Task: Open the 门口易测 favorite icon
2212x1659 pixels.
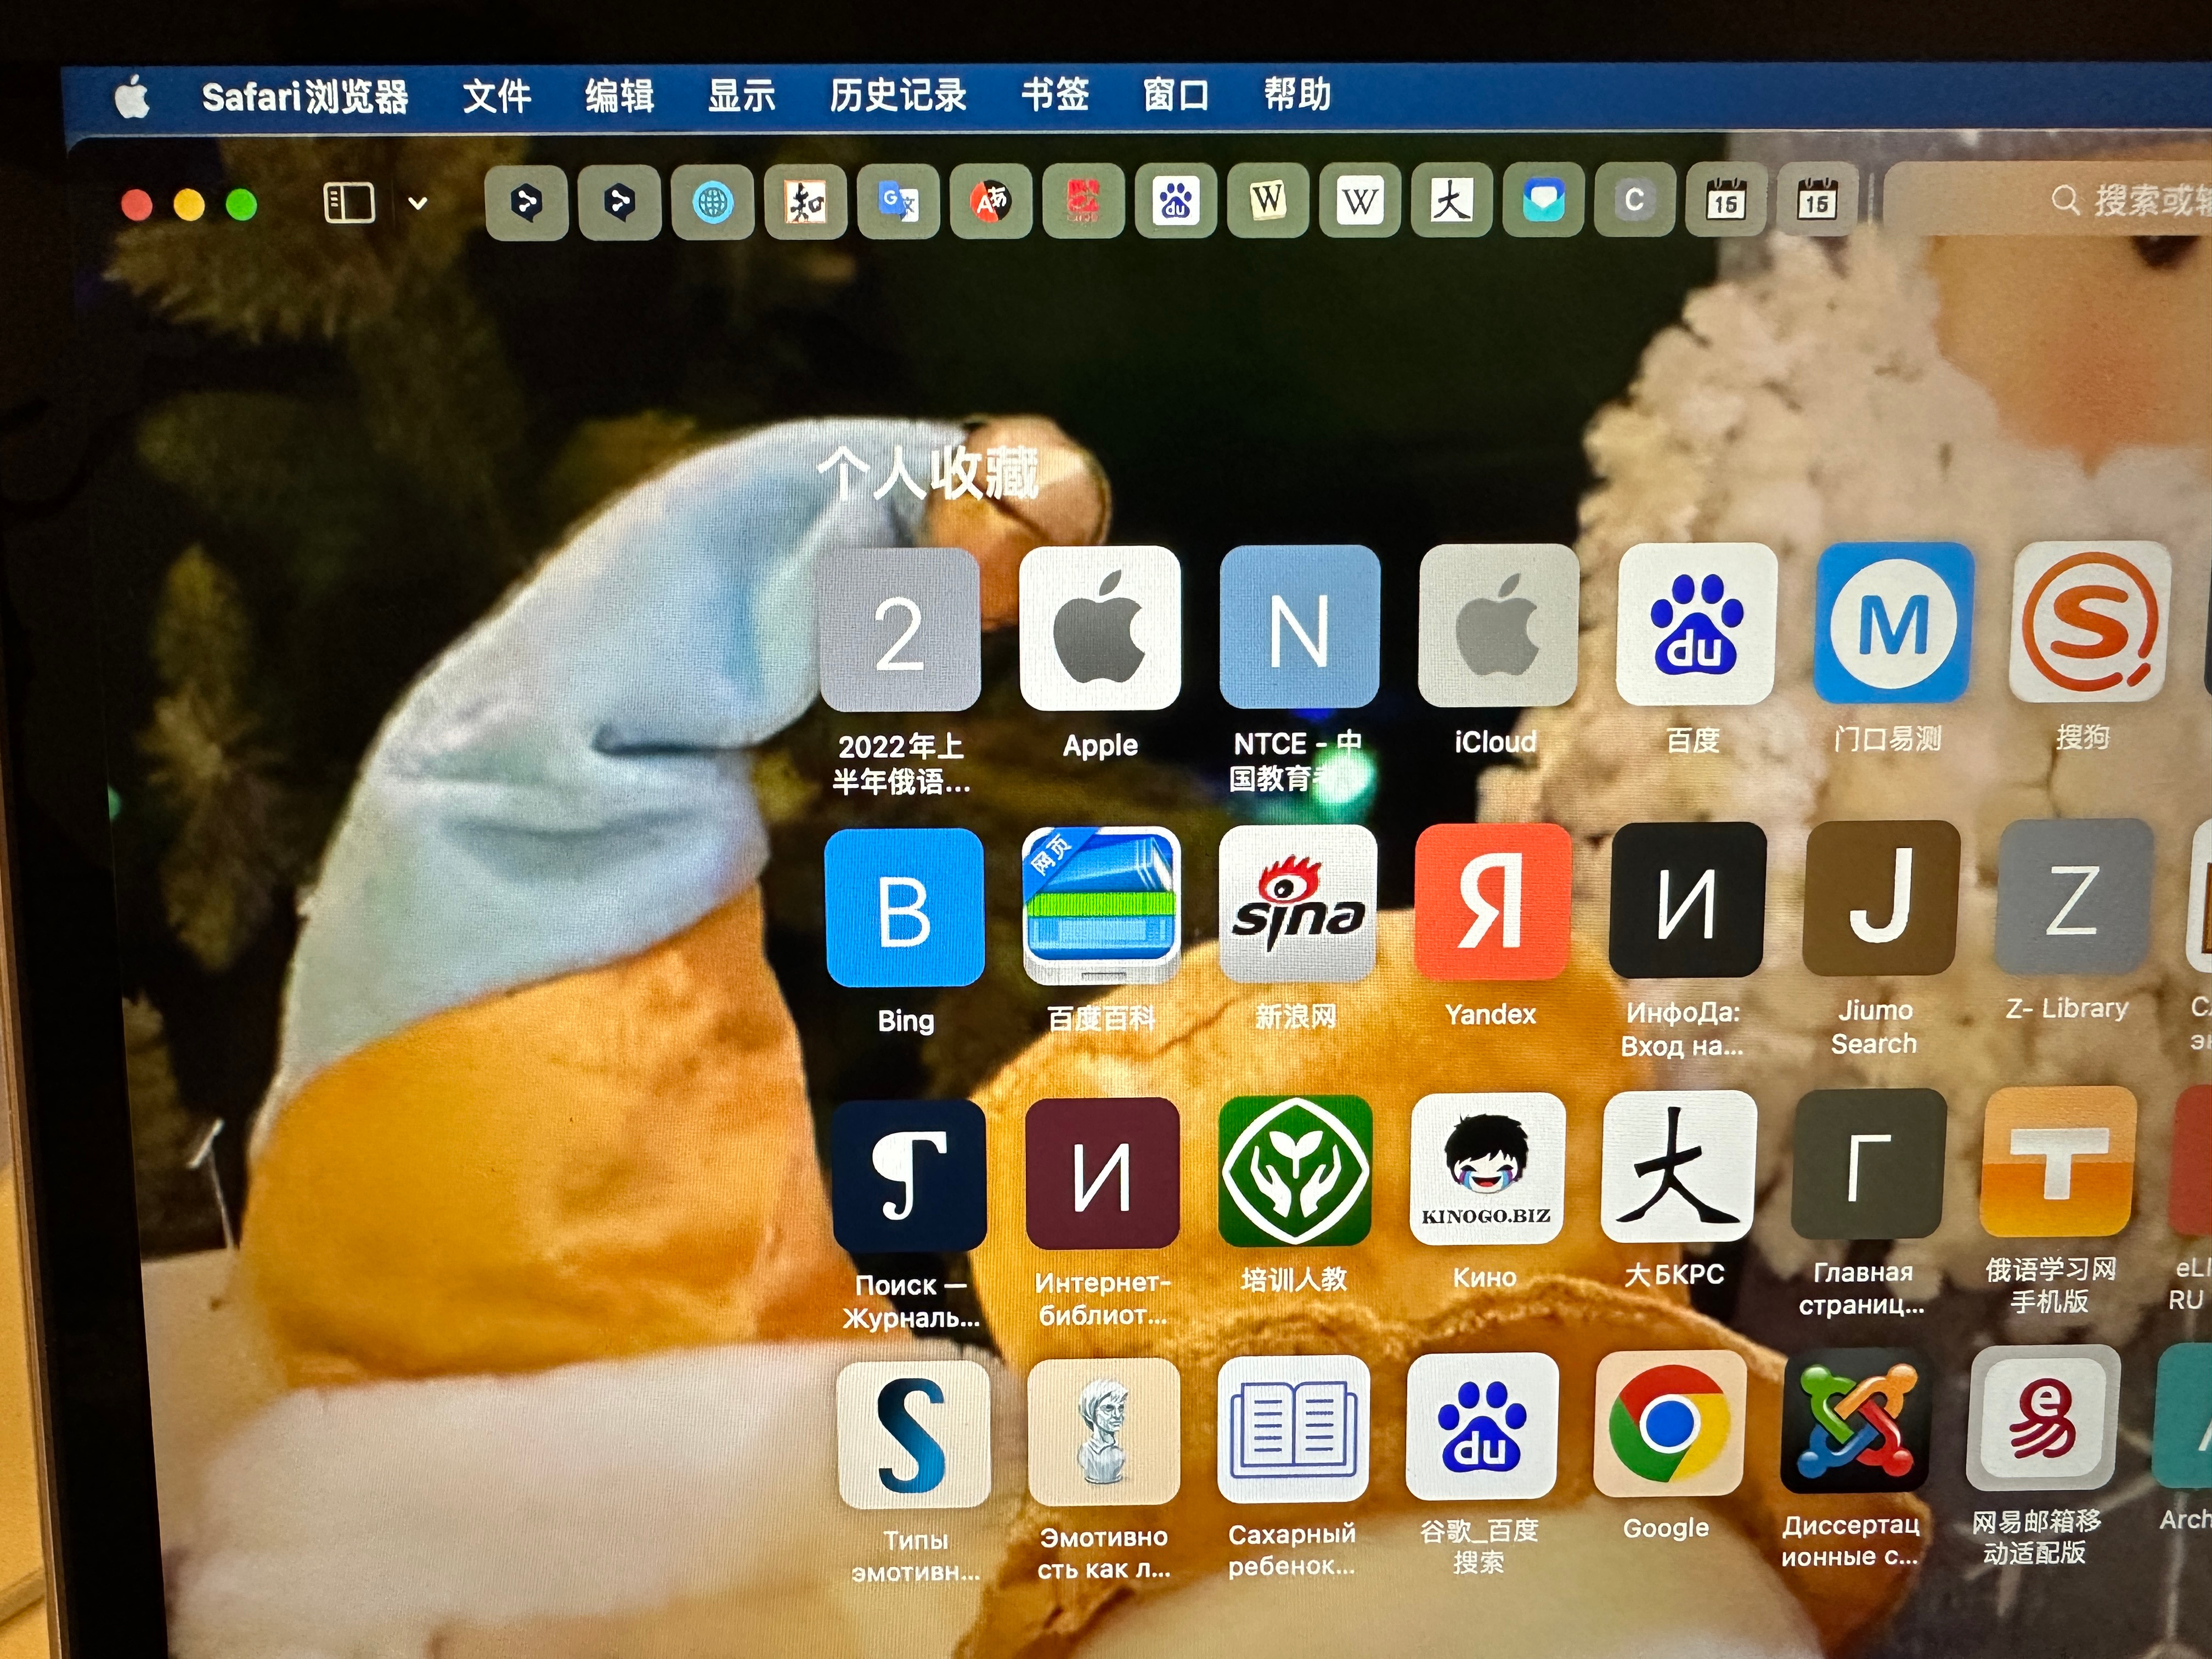Action: pos(1894,623)
